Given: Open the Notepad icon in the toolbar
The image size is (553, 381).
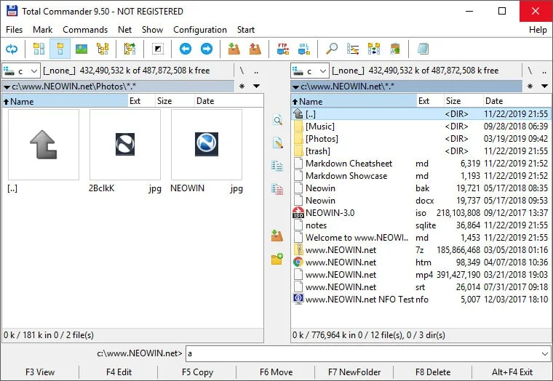Looking at the screenshot, I should click(x=423, y=49).
